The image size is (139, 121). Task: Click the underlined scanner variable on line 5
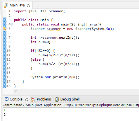[x=54, y=29]
